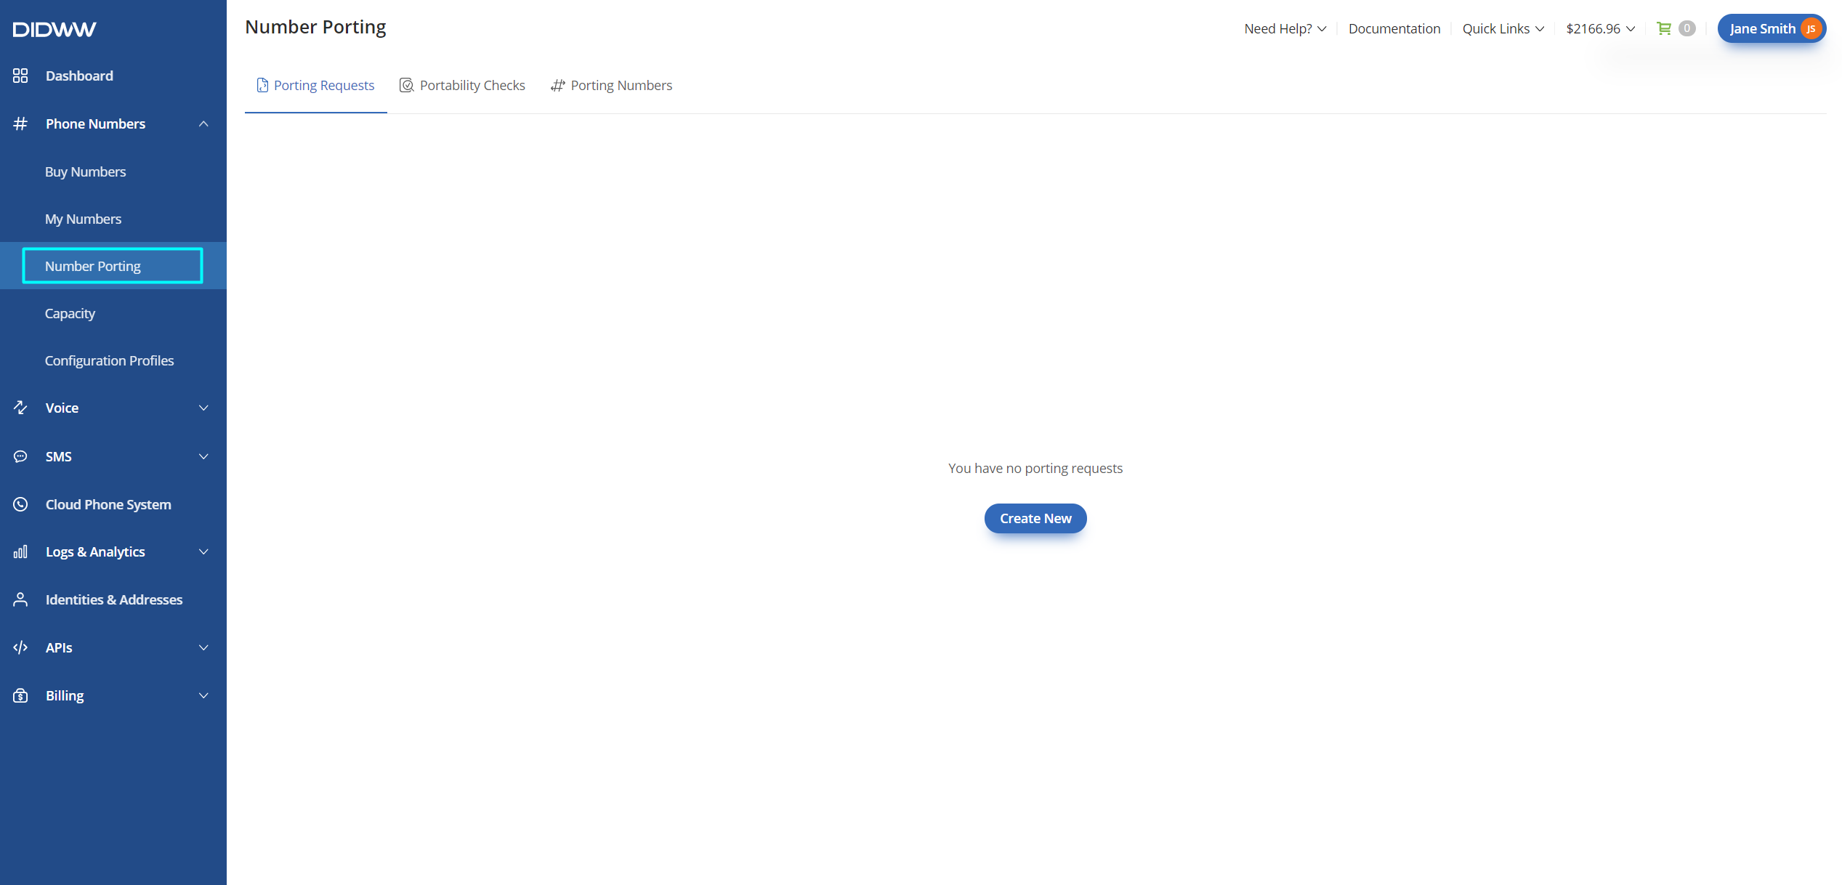Select Number Porting in the sidebar
Screen dimensions: 1842x885
(113, 266)
